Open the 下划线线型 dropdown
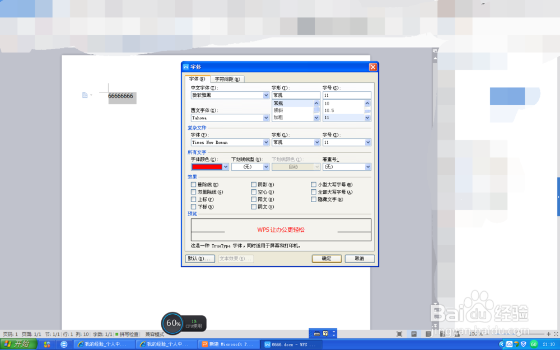The image size is (560, 350). coord(250,167)
